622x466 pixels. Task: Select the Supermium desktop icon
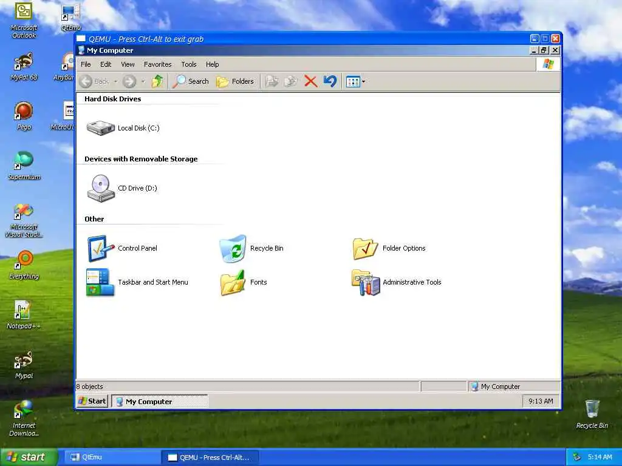(x=24, y=166)
